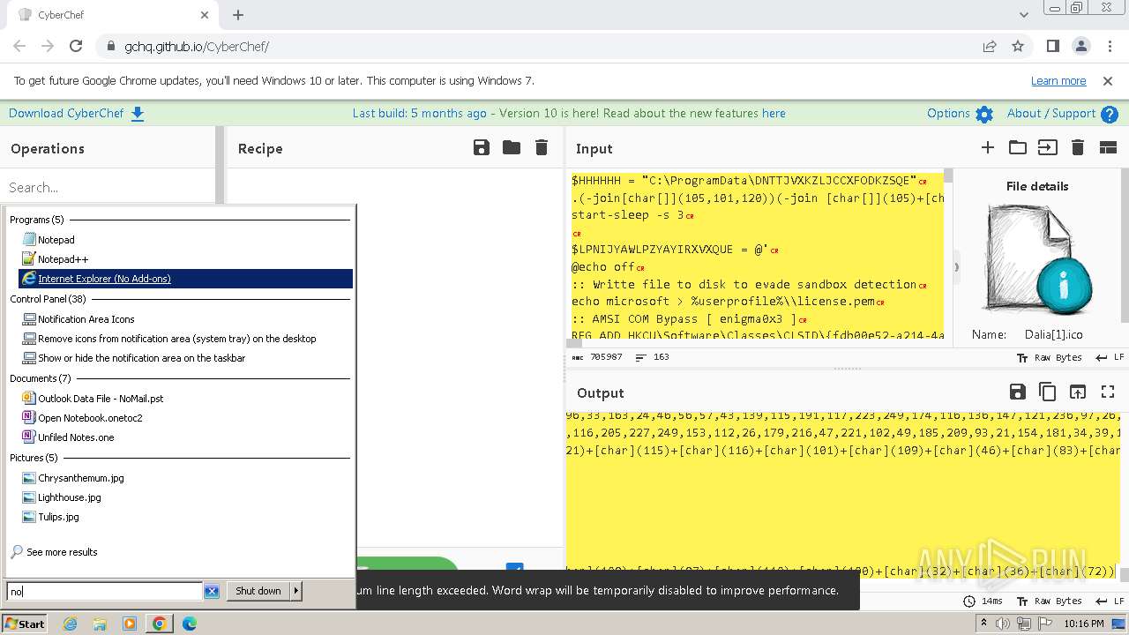Open Outlook Data File - NoMail.pst

pyautogui.click(x=101, y=399)
